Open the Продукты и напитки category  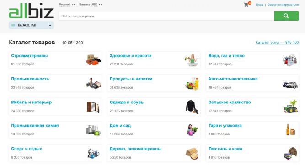click(x=131, y=79)
